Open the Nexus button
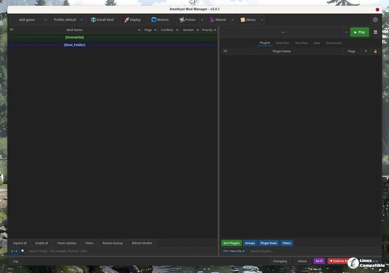This screenshot has height=273, width=389. [248, 20]
